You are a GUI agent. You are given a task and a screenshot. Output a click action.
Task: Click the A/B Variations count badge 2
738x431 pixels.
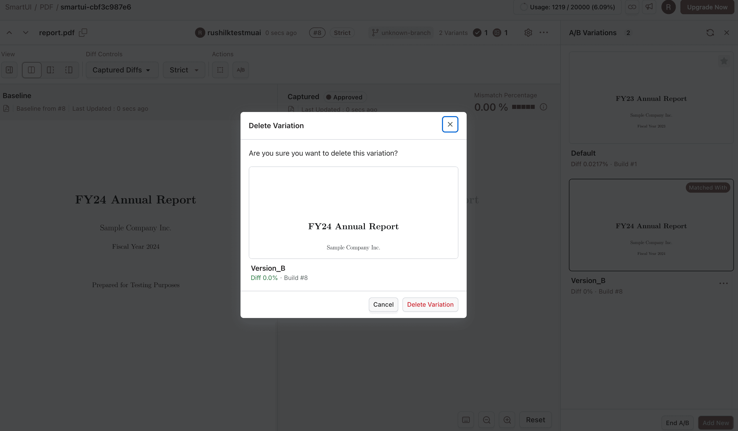point(628,33)
